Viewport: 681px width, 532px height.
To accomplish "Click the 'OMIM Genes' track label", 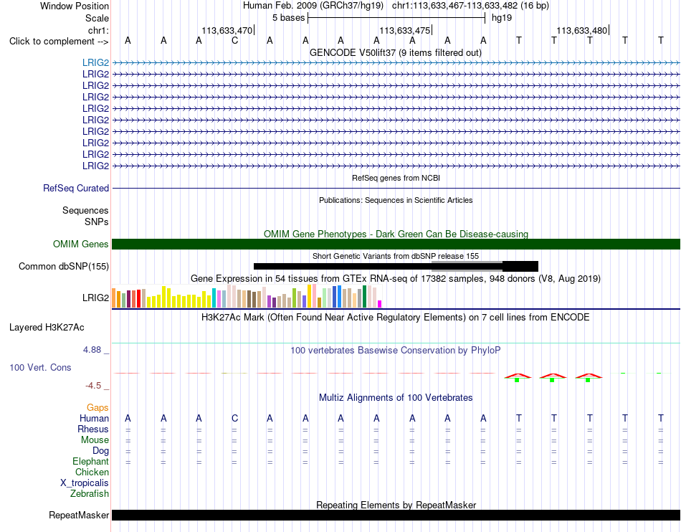I will [80, 244].
